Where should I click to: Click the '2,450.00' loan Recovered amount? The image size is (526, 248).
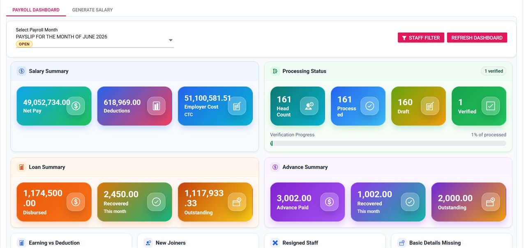[x=121, y=194]
